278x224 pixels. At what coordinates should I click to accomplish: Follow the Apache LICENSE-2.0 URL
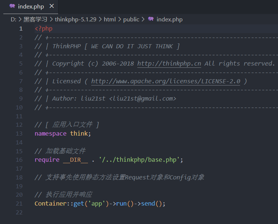165,81
